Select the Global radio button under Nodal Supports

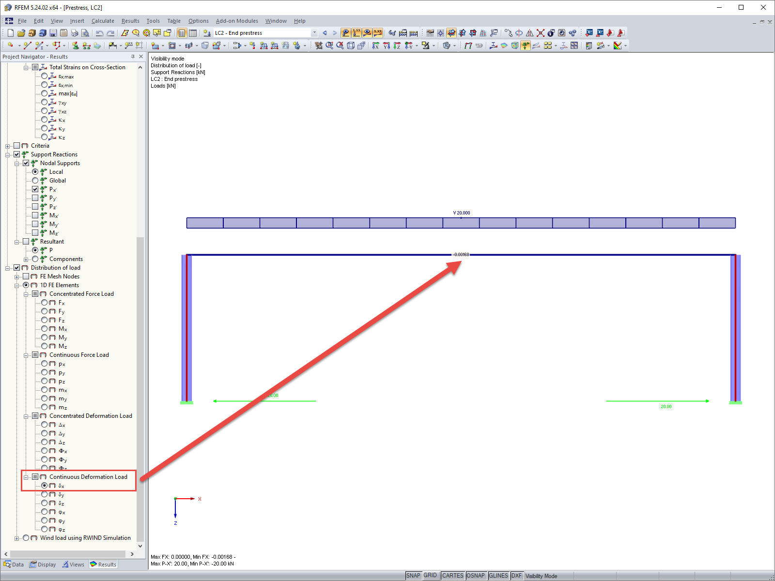[x=35, y=180]
